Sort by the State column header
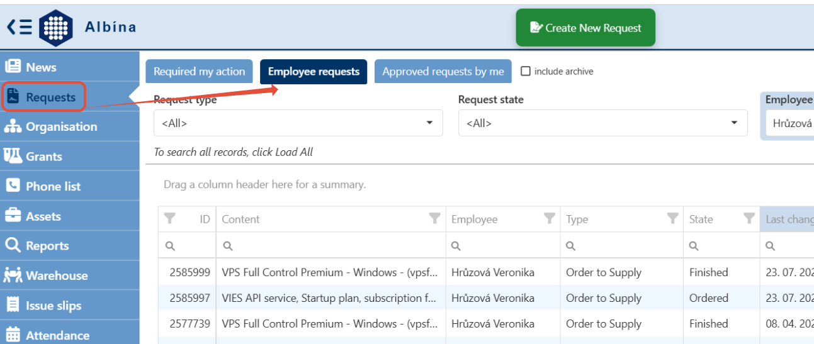Image resolution: width=814 pixels, height=344 pixels. pos(701,219)
